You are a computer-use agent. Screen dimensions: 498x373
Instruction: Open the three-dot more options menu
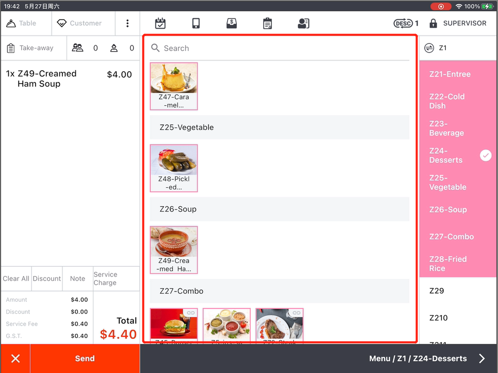[x=127, y=23]
